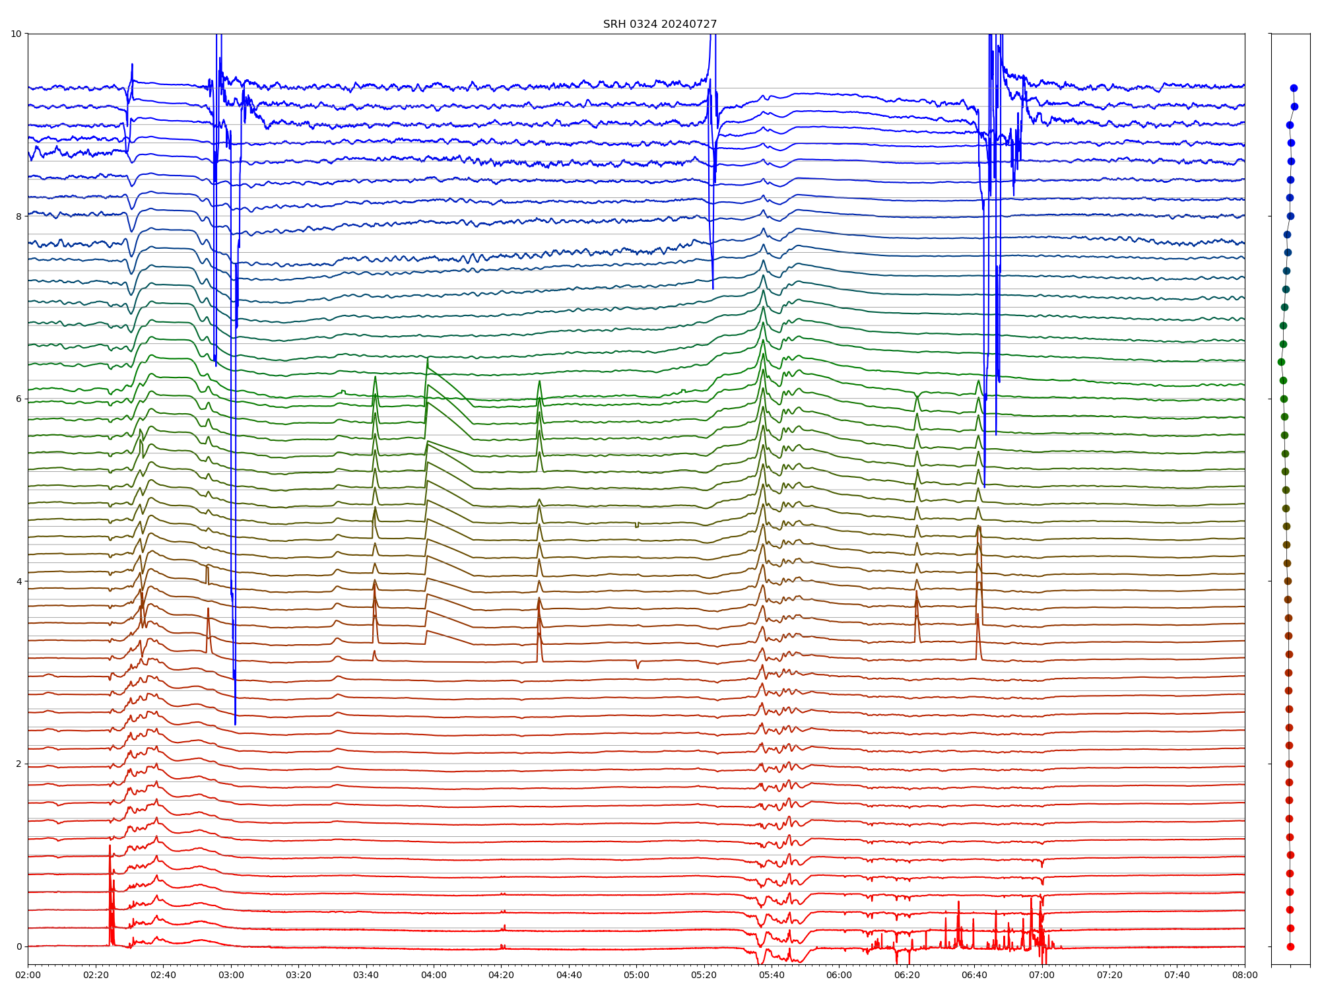Click the 05:00 x-axis time label
The width and height of the screenshot is (1320, 990).
click(636, 975)
